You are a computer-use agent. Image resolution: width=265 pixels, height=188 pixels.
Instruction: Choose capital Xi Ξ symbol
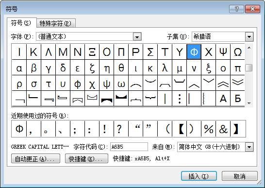coord(92,52)
